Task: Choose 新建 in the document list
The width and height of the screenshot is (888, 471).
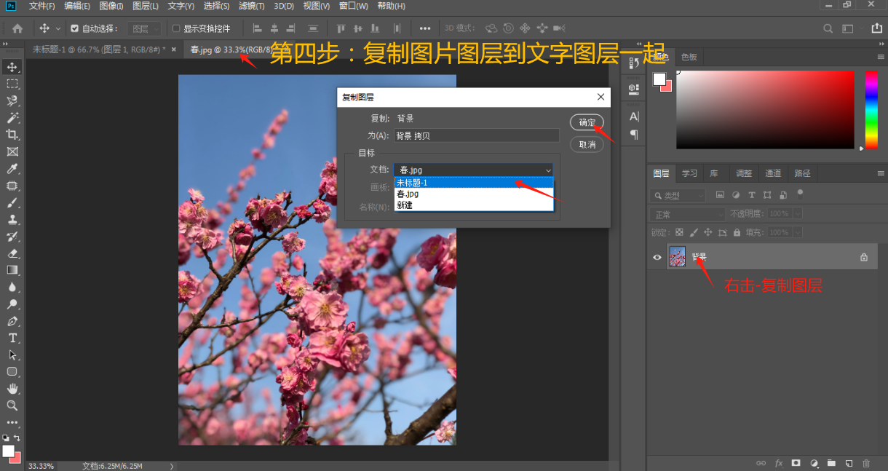Action: (474, 205)
